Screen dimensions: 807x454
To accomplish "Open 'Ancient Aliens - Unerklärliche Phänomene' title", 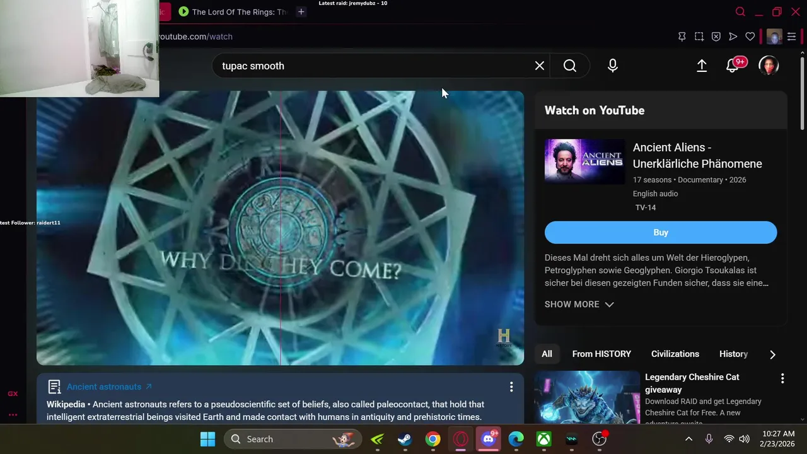I will (x=697, y=155).
